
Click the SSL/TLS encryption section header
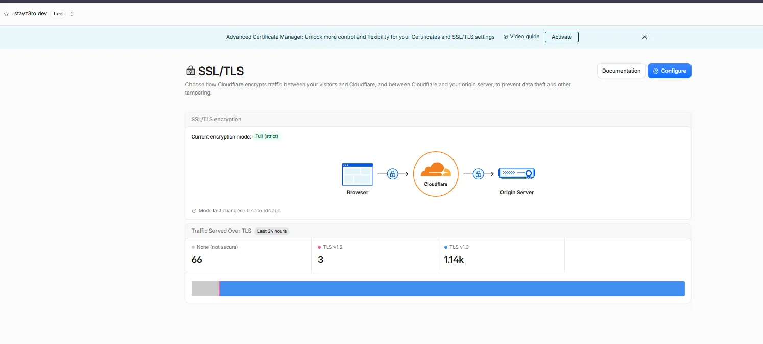click(x=438, y=119)
